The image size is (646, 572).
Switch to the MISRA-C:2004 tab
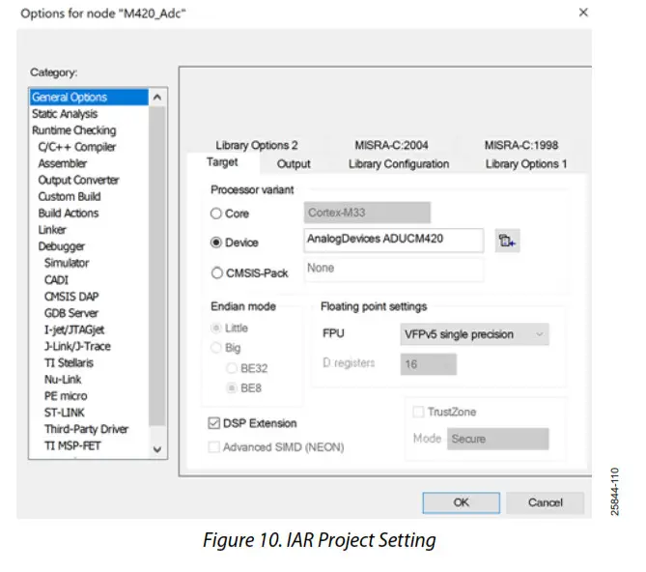click(391, 145)
